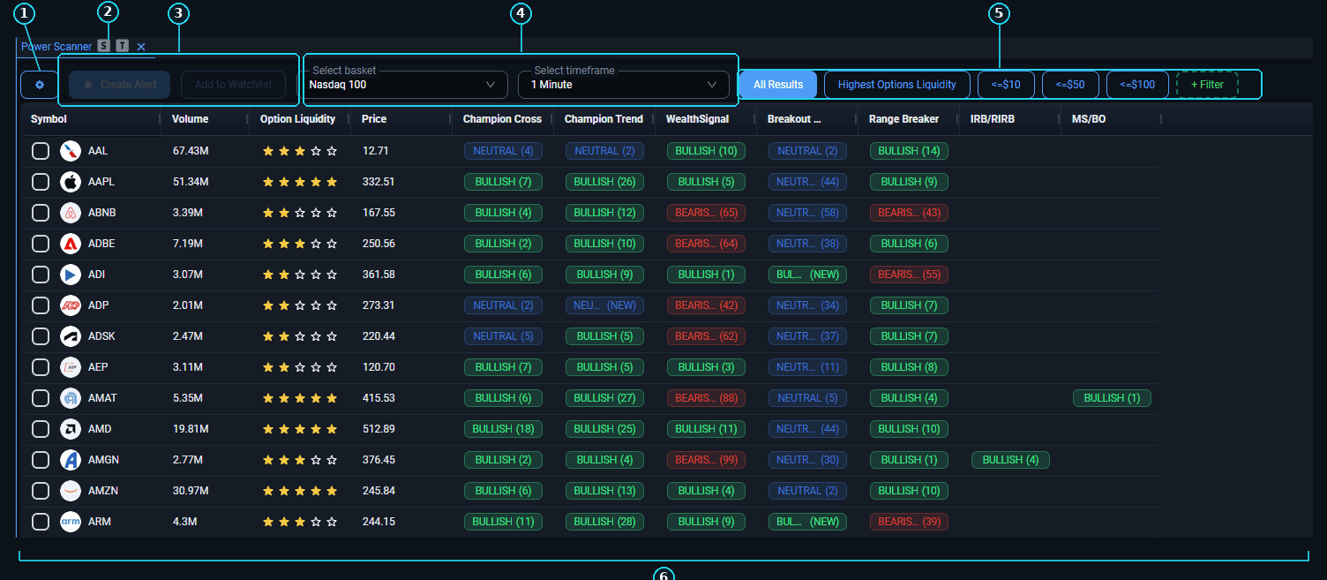Click AAPL's price value 332.51
Viewport: 1327px width, 580px height.
pyautogui.click(x=379, y=182)
